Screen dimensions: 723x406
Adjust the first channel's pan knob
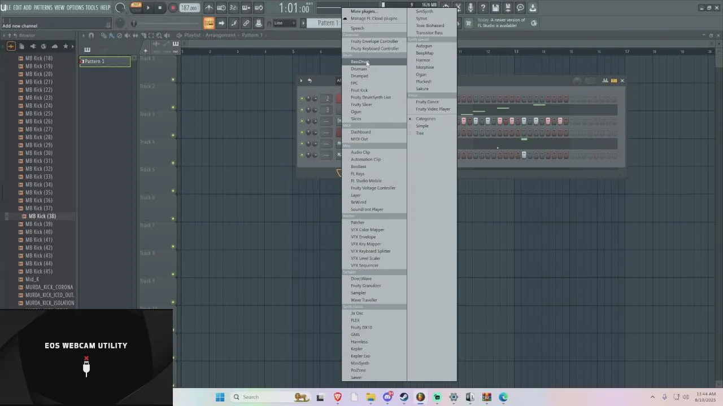[308, 99]
